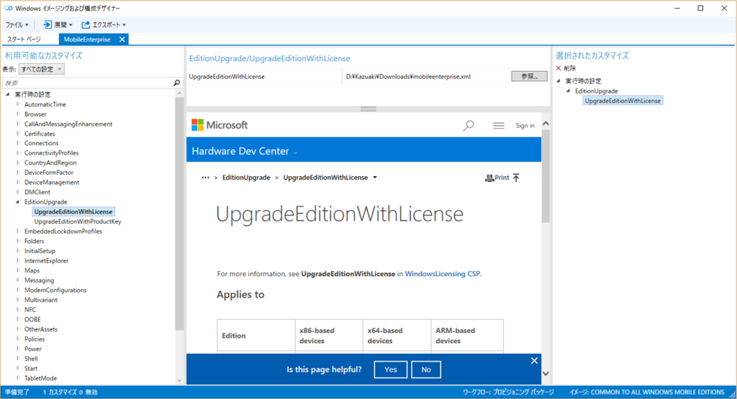Click the 'ワークフロー: プロビジョニング パッケージ' status text
Viewport: 737px width, 399px height.
[508, 392]
